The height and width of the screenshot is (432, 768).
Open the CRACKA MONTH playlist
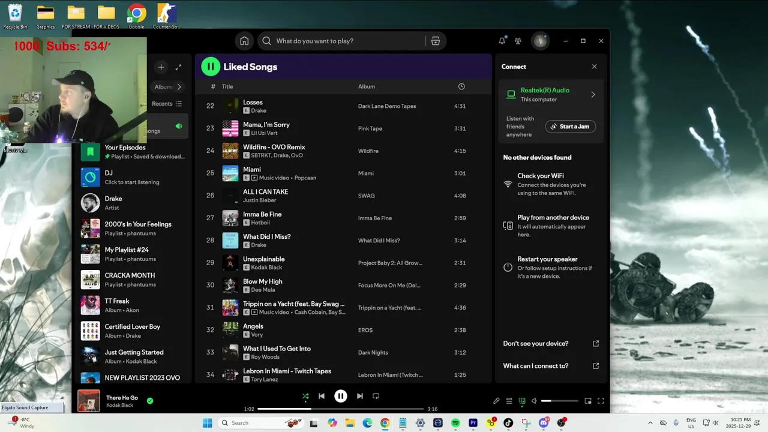point(133,280)
